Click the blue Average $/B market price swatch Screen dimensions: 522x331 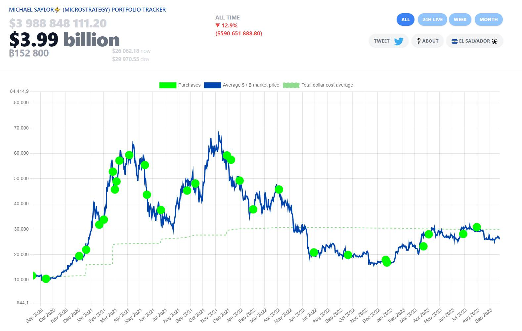coord(212,85)
